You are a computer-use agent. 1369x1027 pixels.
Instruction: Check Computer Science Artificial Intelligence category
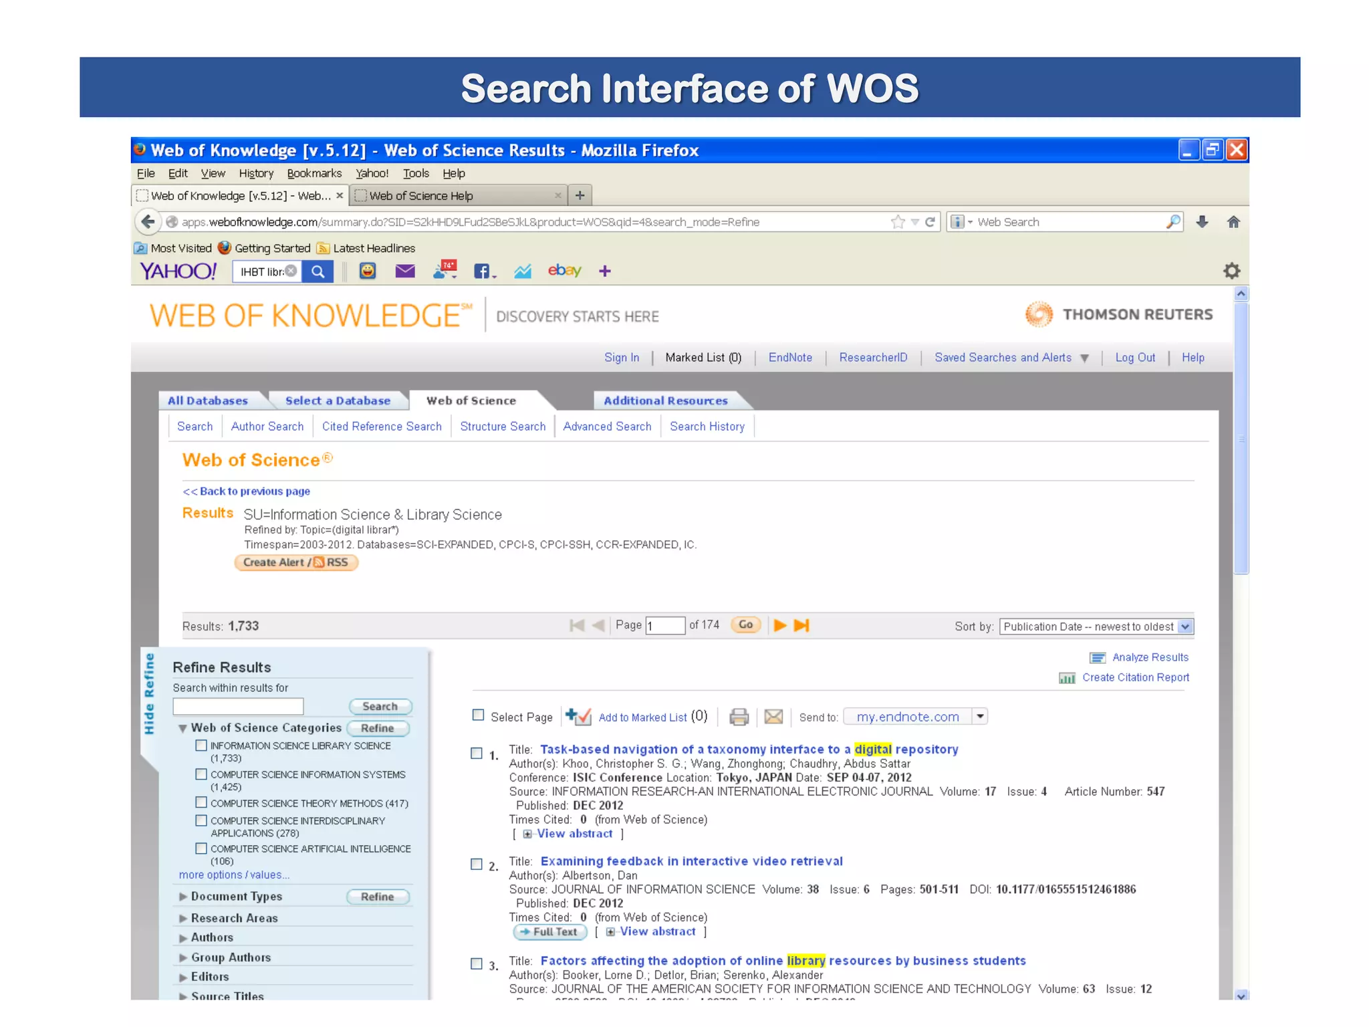point(201,848)
